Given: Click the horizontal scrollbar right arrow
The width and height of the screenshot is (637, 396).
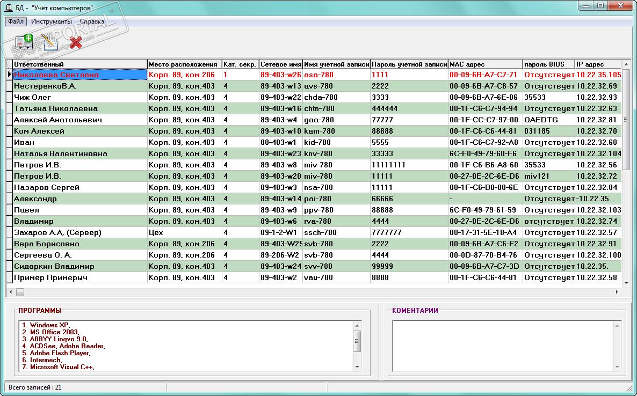Looking at the screenshot, I should [x=617, y=292].
